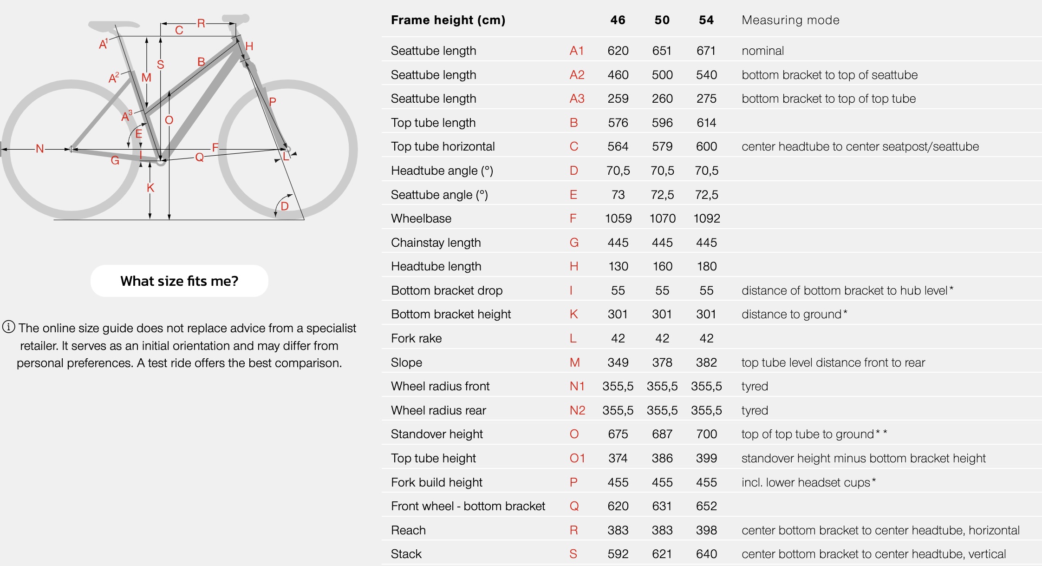Click the 'Frame height (cm)' heading
This screenshot has width=1042, height=566.
pos(448,20)
